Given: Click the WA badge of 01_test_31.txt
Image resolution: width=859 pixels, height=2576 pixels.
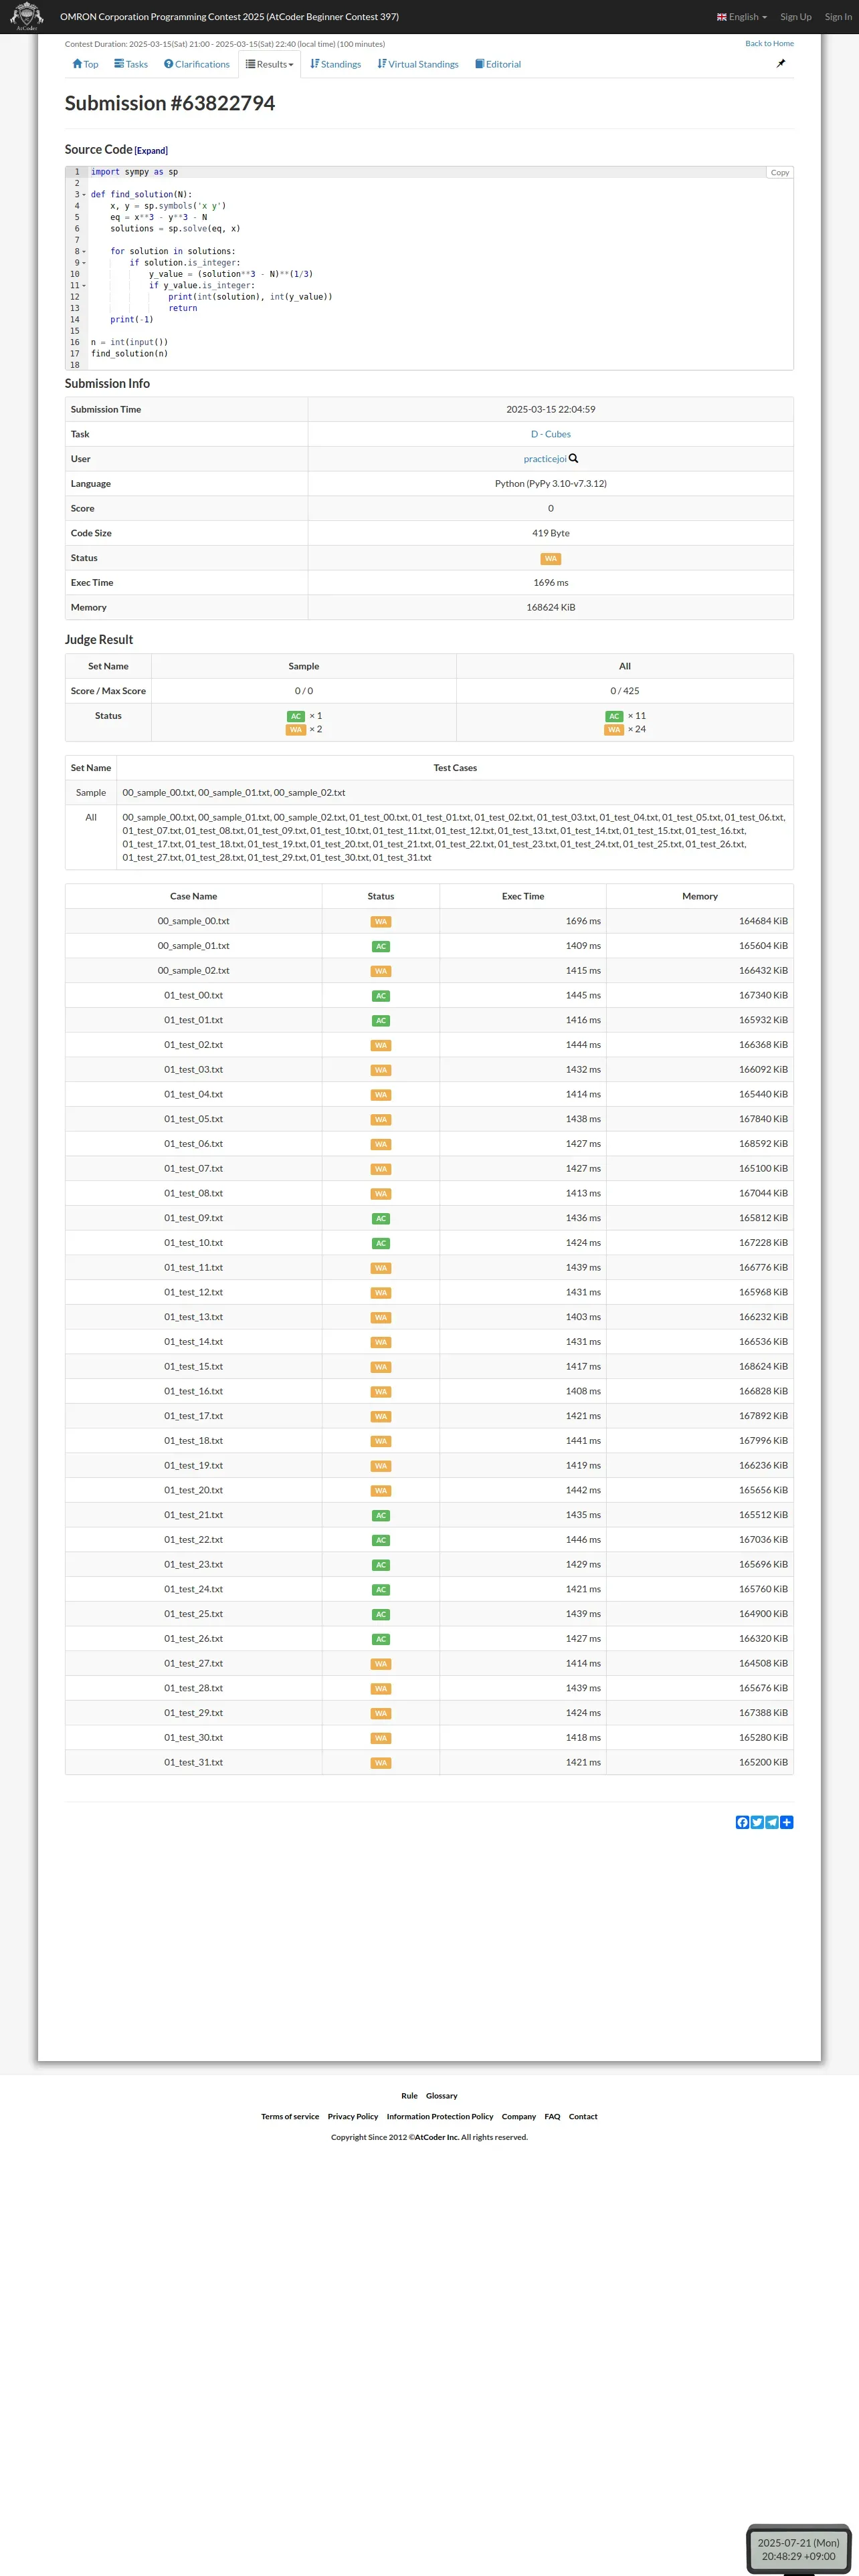Looking at the screenshot, I should coord(381,1763).
